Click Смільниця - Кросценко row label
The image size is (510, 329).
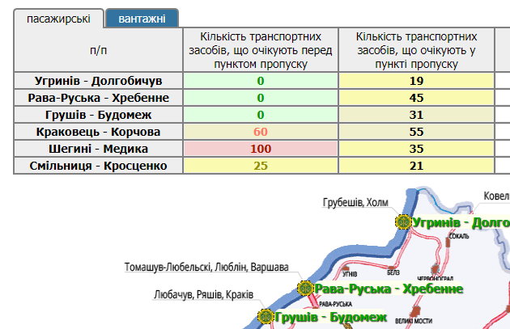[100, 166]
